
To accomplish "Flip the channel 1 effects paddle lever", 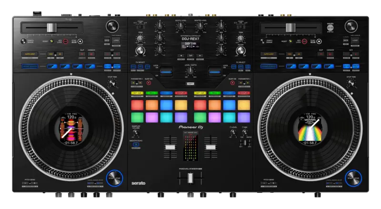I will point(166,72).
